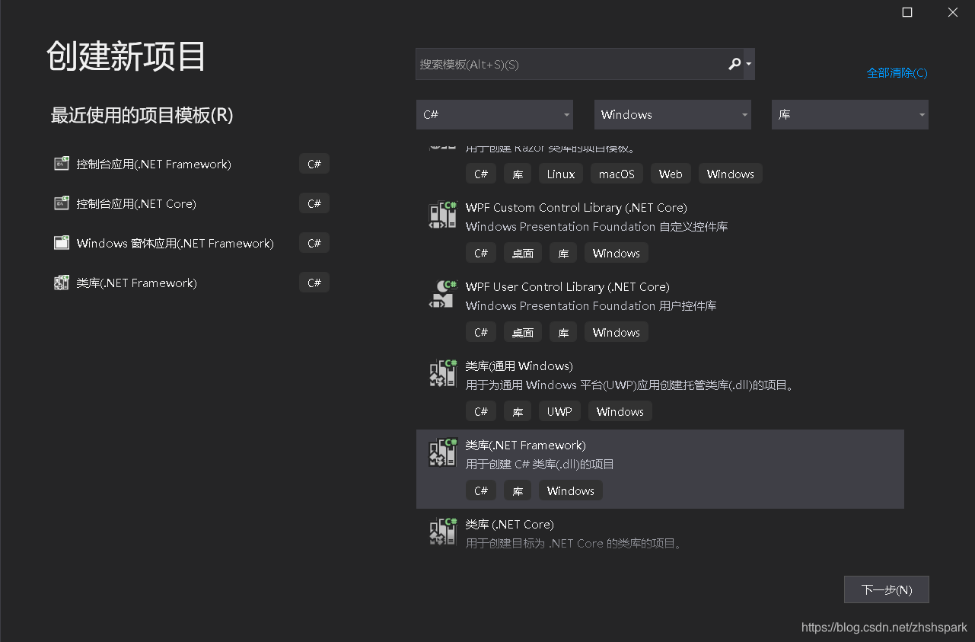Click C# tag under WPF Custom Control Library

(x=481, y=253)
